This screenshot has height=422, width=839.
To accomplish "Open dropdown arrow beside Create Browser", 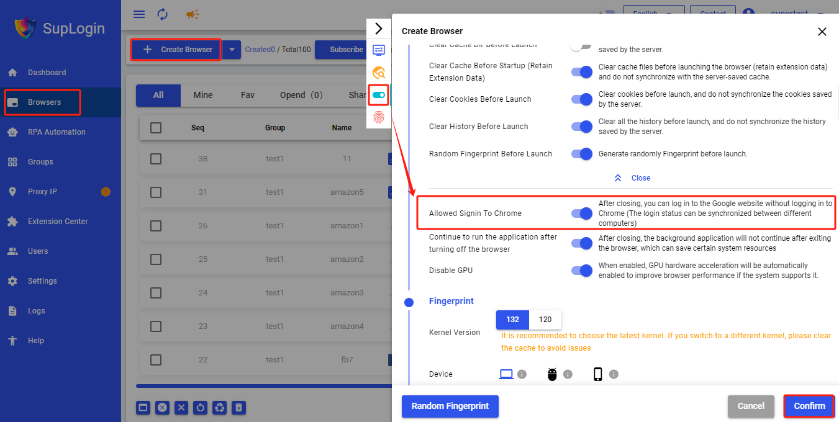I will click(232, 50).
